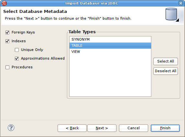185x137 pixels.
Task: Disable the Indexes checkbox
Action: coord(7,41)
